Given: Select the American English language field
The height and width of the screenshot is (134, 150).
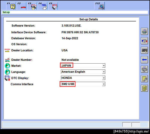Looking at the screenshot, I should pyautogui.click(x=83, y=72).
